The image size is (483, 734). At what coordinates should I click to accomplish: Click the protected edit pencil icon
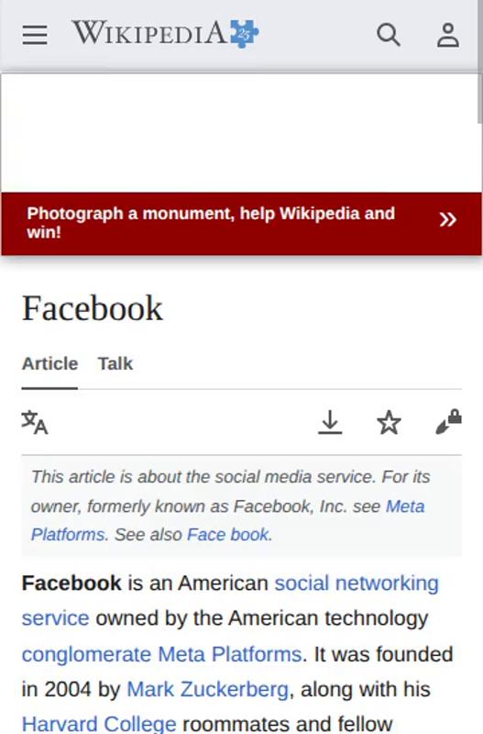tap(448, 422)
